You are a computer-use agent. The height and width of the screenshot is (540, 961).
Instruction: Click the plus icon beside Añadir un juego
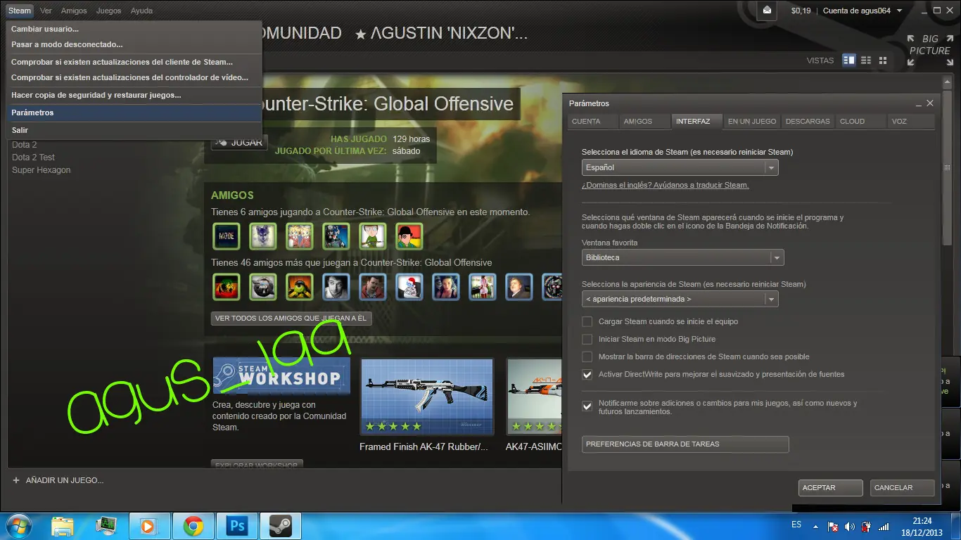16,480
